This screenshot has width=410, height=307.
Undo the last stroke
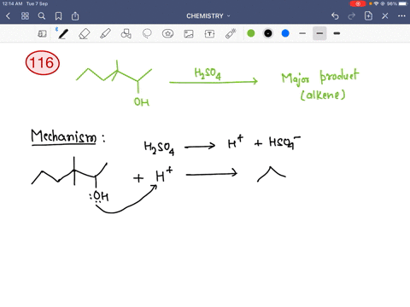(x=335, y=16)
